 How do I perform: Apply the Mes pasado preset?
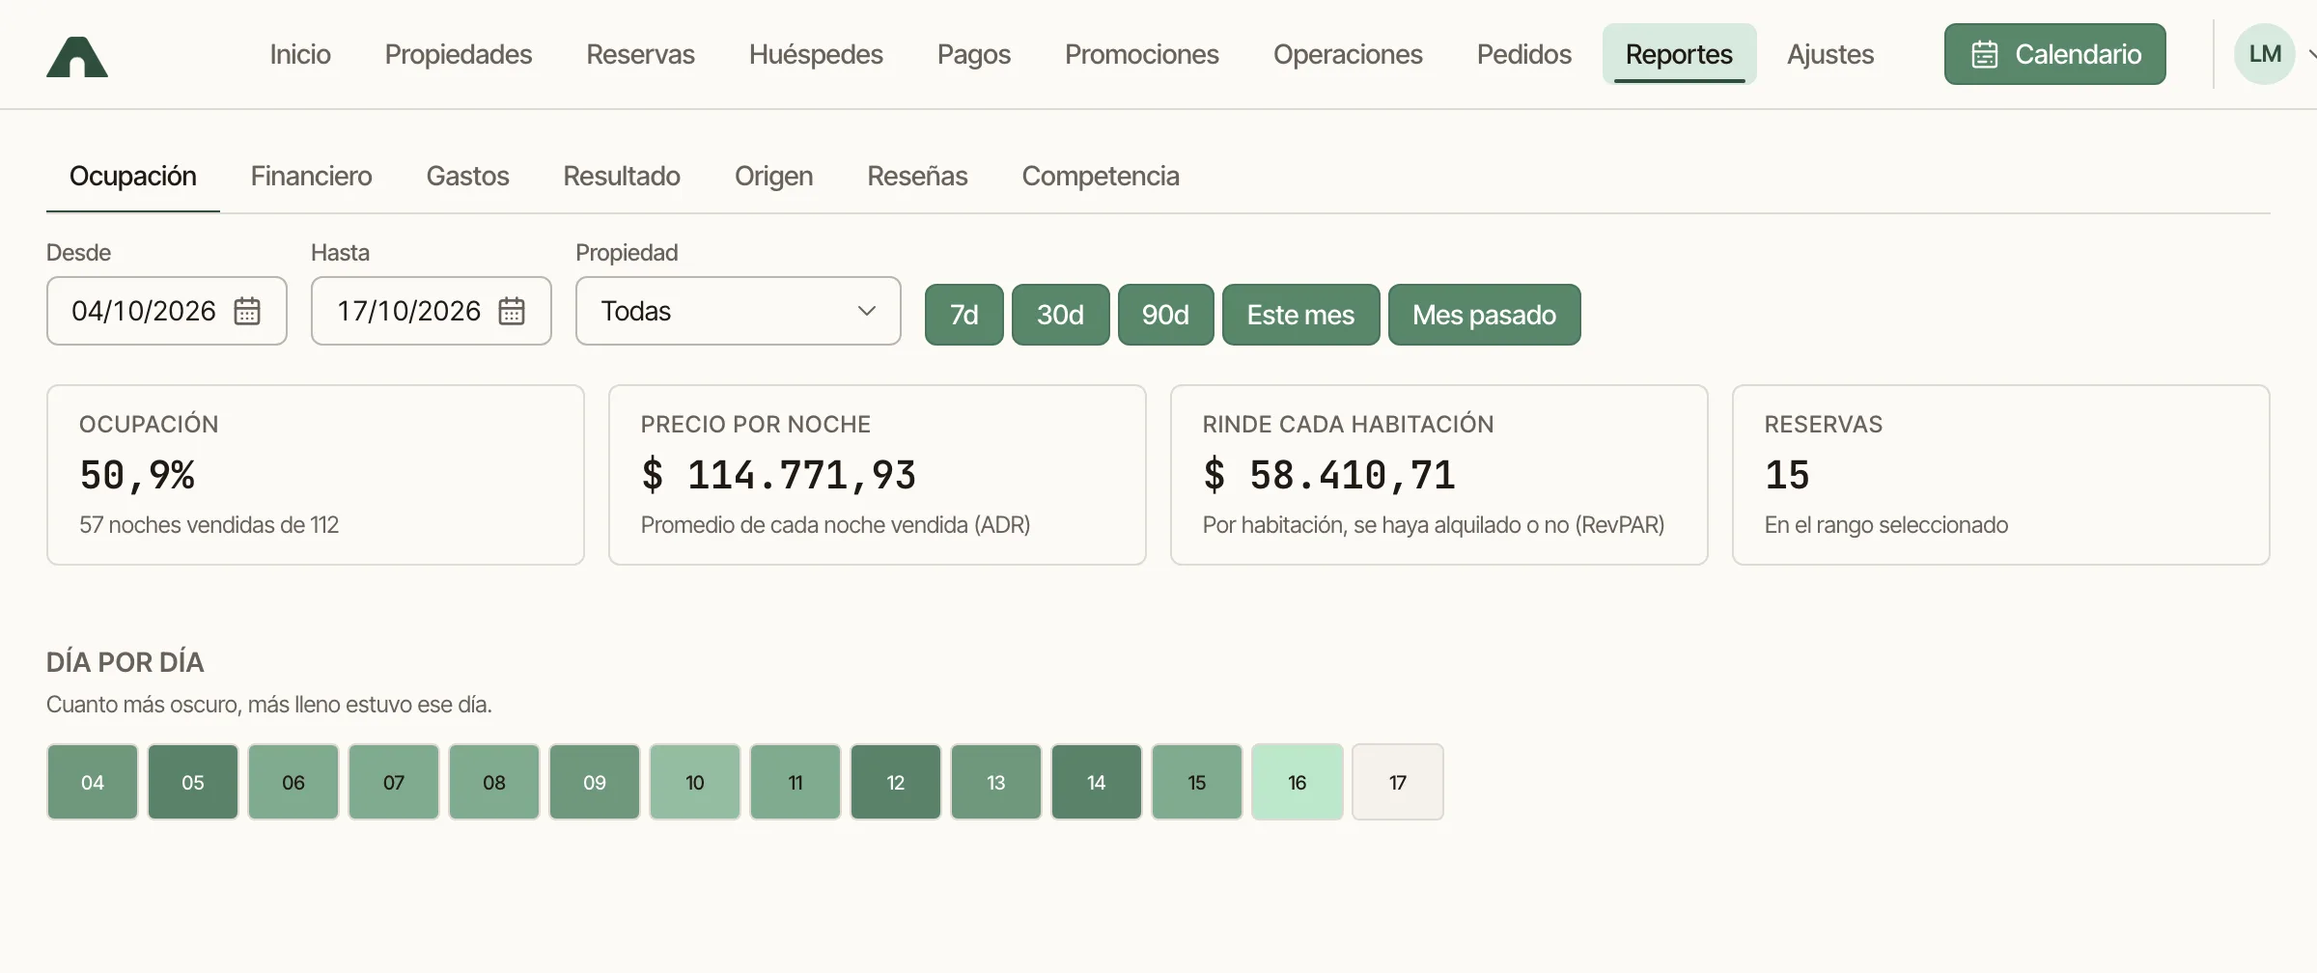[1484, 315]
